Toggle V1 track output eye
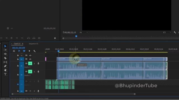Screen dimensions: 179x100 30,59
